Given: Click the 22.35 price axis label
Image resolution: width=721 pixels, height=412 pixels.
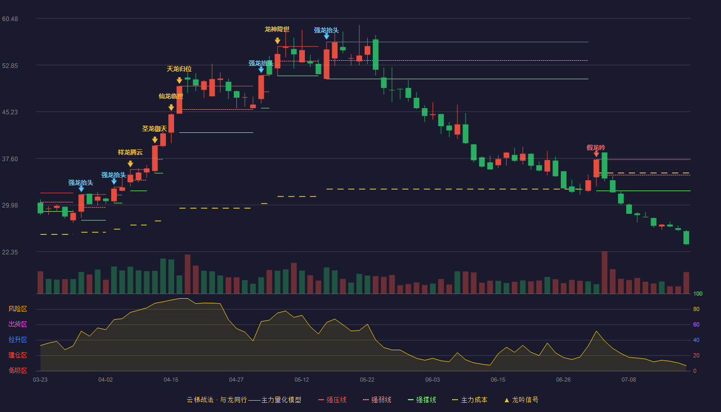Looking at the screenshot, I should pyautogui.click(x=10, y=252).
